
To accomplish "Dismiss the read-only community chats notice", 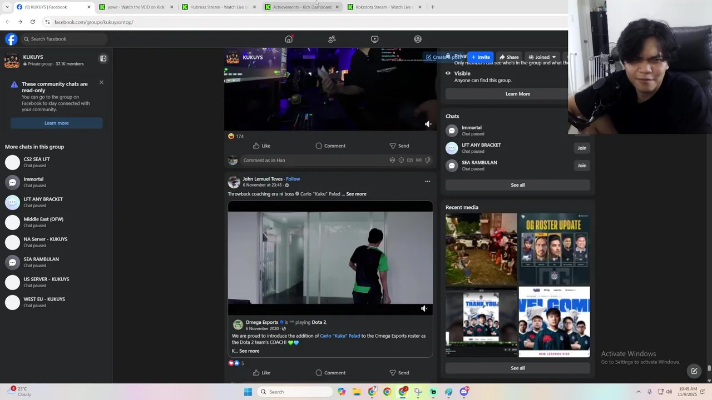I will click(x=101, y=82).
